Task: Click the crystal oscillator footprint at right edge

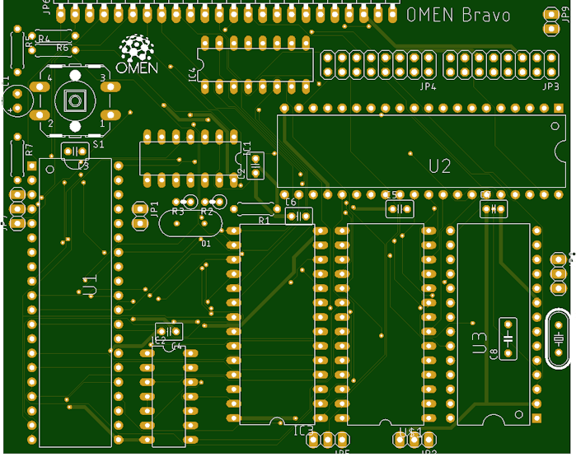Action: pyautogui.click(x=559, y=339)
